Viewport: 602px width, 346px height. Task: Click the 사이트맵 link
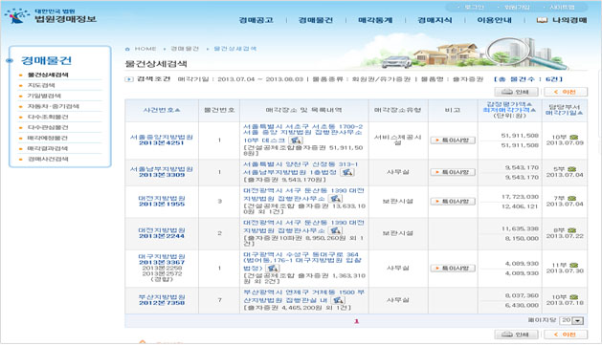[562, 7]
